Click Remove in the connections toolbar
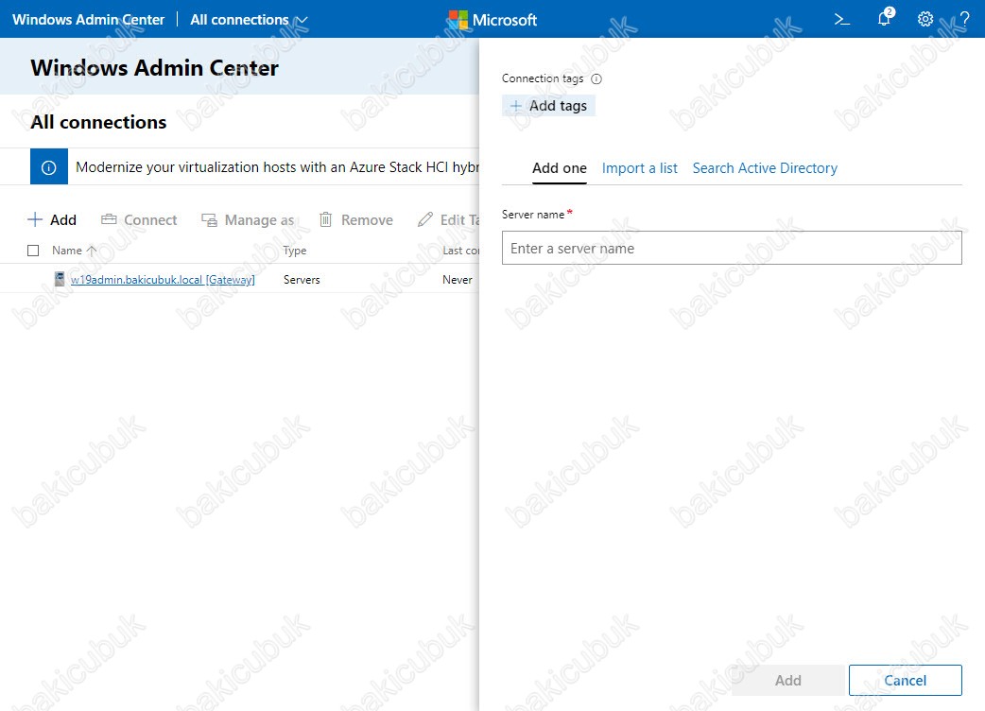 click(356, 220)
